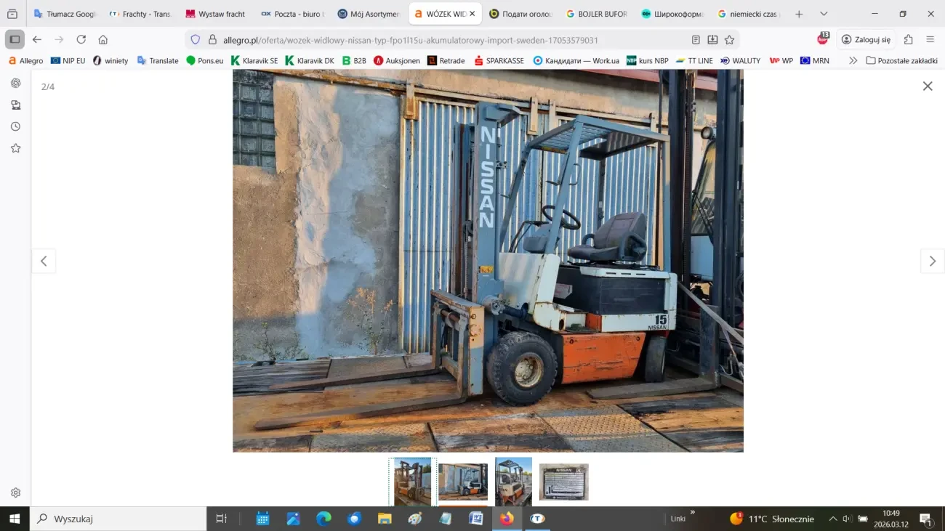The image size is (945, 531).
Task: Show previous gallery photo arrow
Action: click(x=44, y=261)
